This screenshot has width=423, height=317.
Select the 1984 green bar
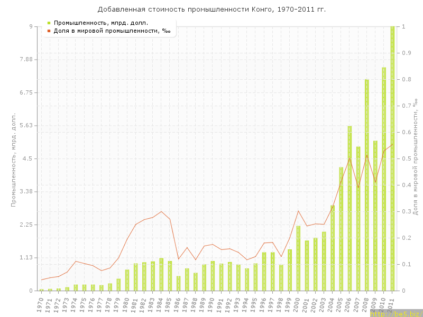161,274
